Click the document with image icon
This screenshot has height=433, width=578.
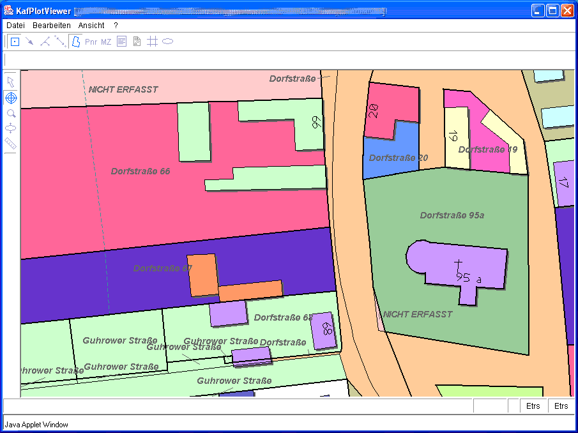(137, 42)
